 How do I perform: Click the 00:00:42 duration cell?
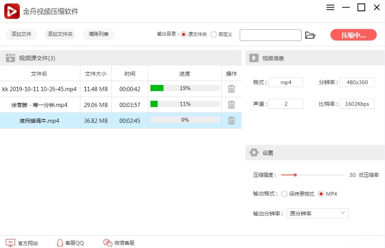(130, 89)
